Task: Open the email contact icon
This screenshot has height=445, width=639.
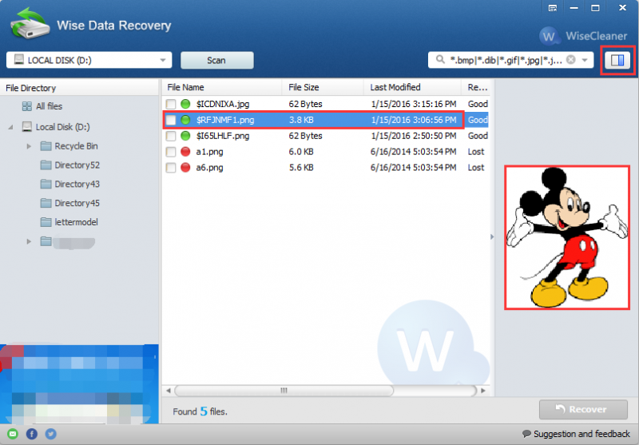Action: (13, 434)
